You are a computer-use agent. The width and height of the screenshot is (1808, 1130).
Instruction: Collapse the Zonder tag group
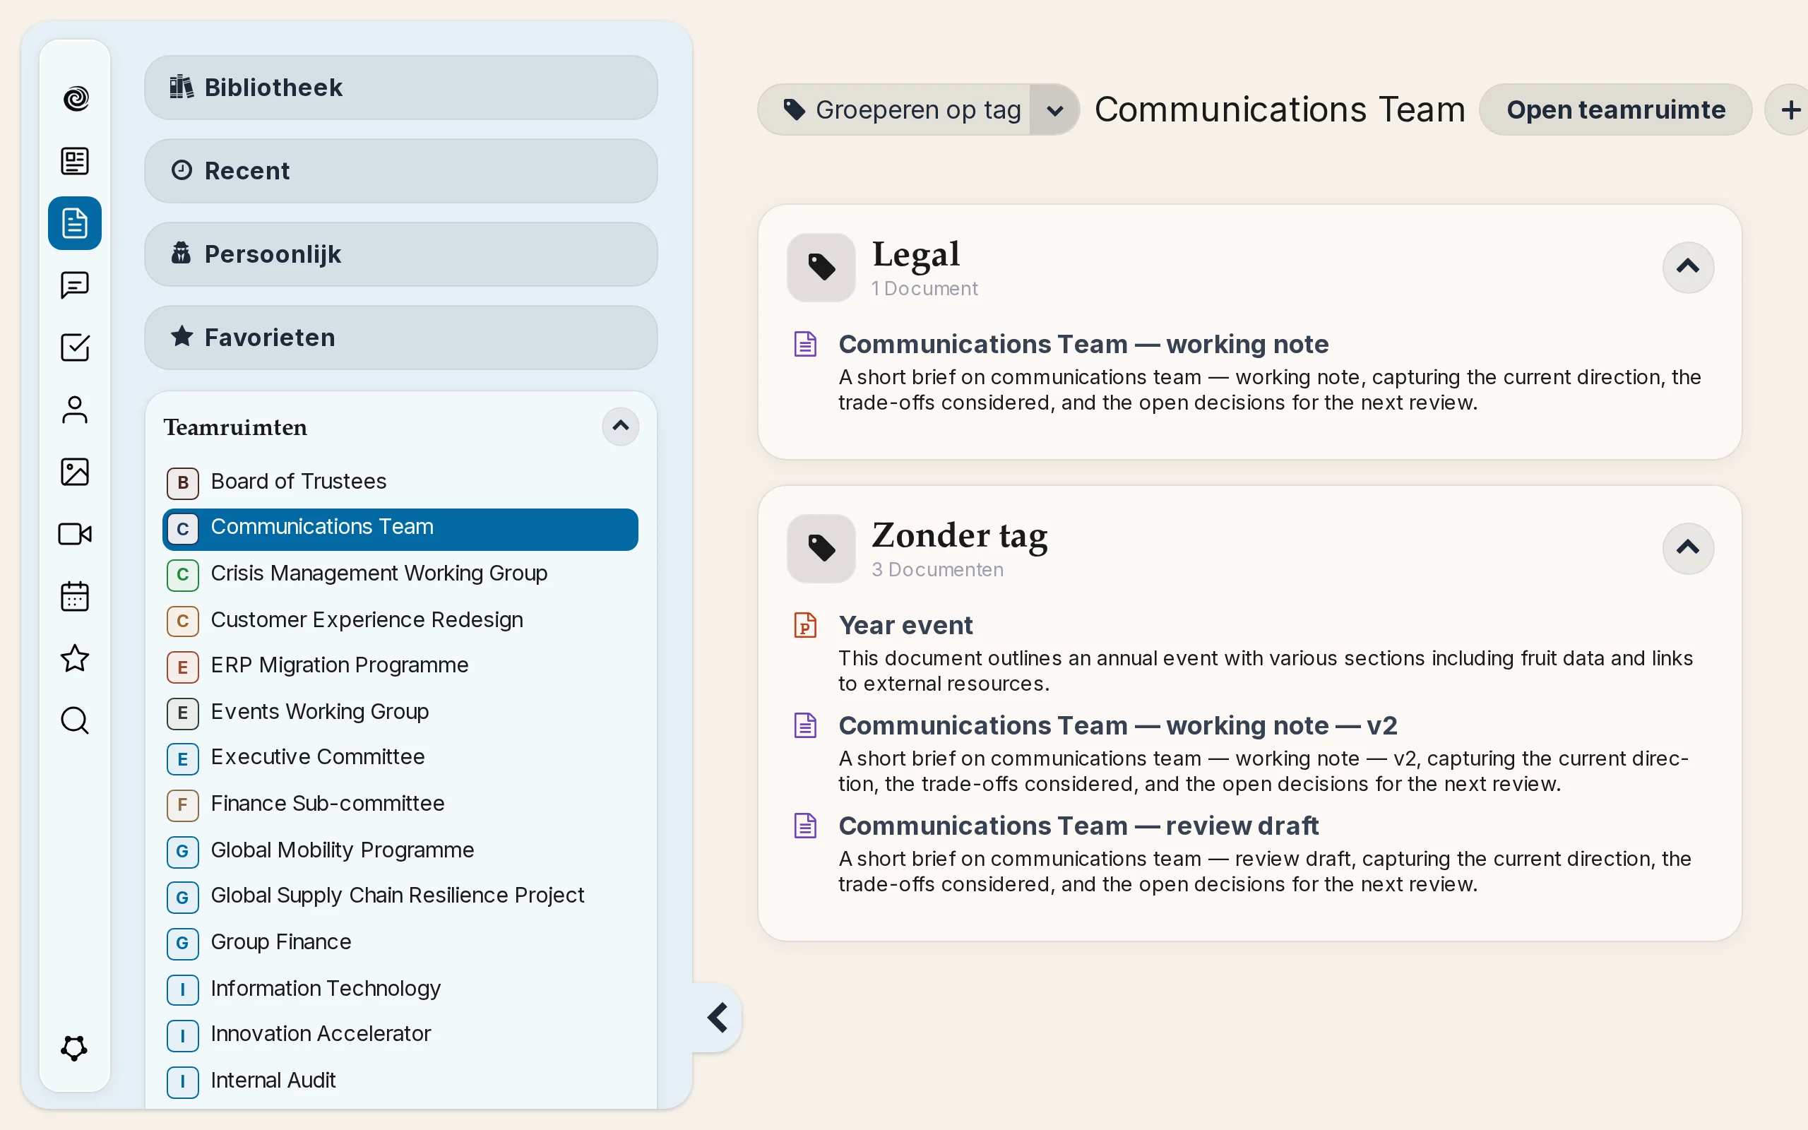click(x=1688, y=548)
